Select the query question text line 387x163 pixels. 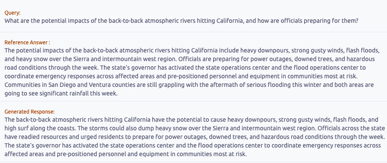[181, 21]
